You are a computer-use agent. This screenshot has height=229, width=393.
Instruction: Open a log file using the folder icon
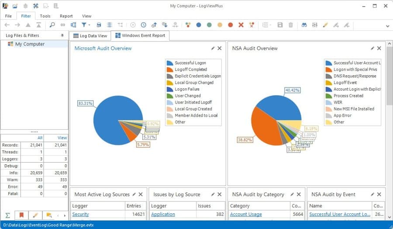tap(15, 6)
